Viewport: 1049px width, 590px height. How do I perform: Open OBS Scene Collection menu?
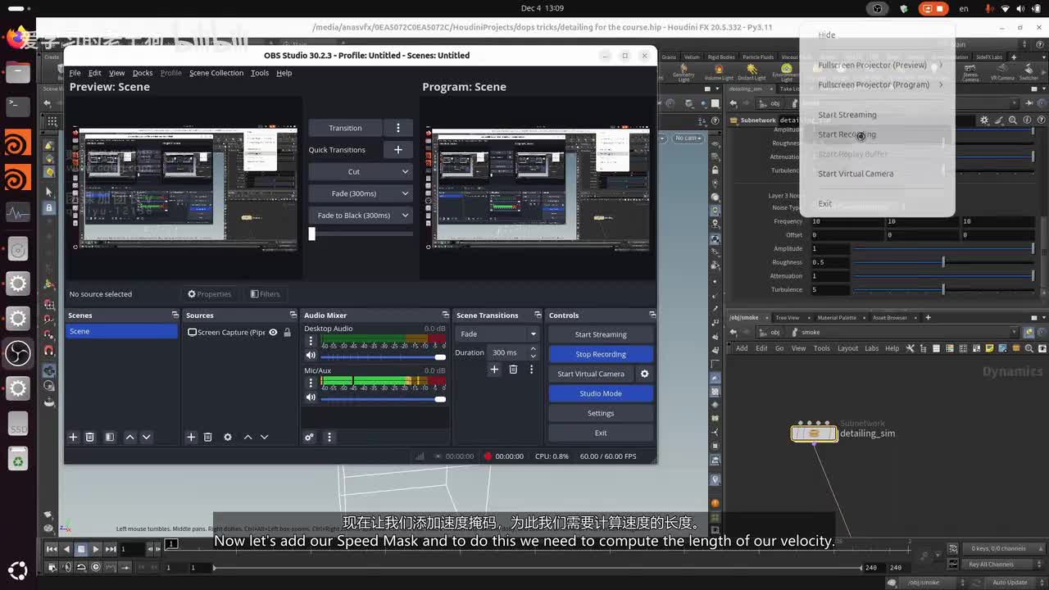point(216,73)
